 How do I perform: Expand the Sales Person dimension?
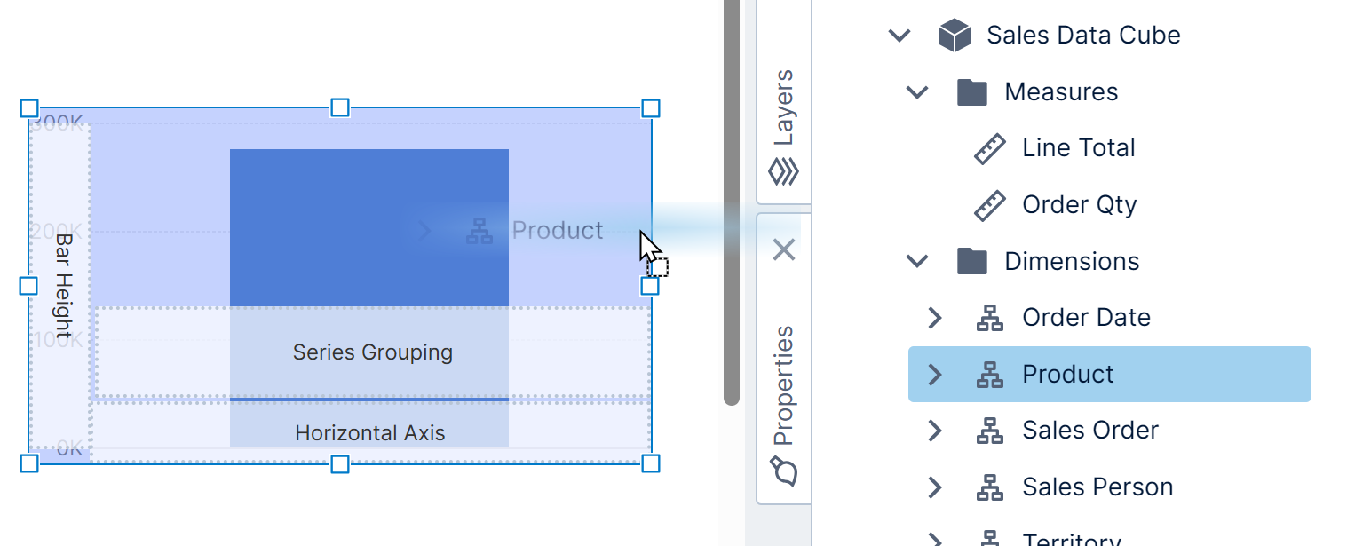(x=934, y=487)
